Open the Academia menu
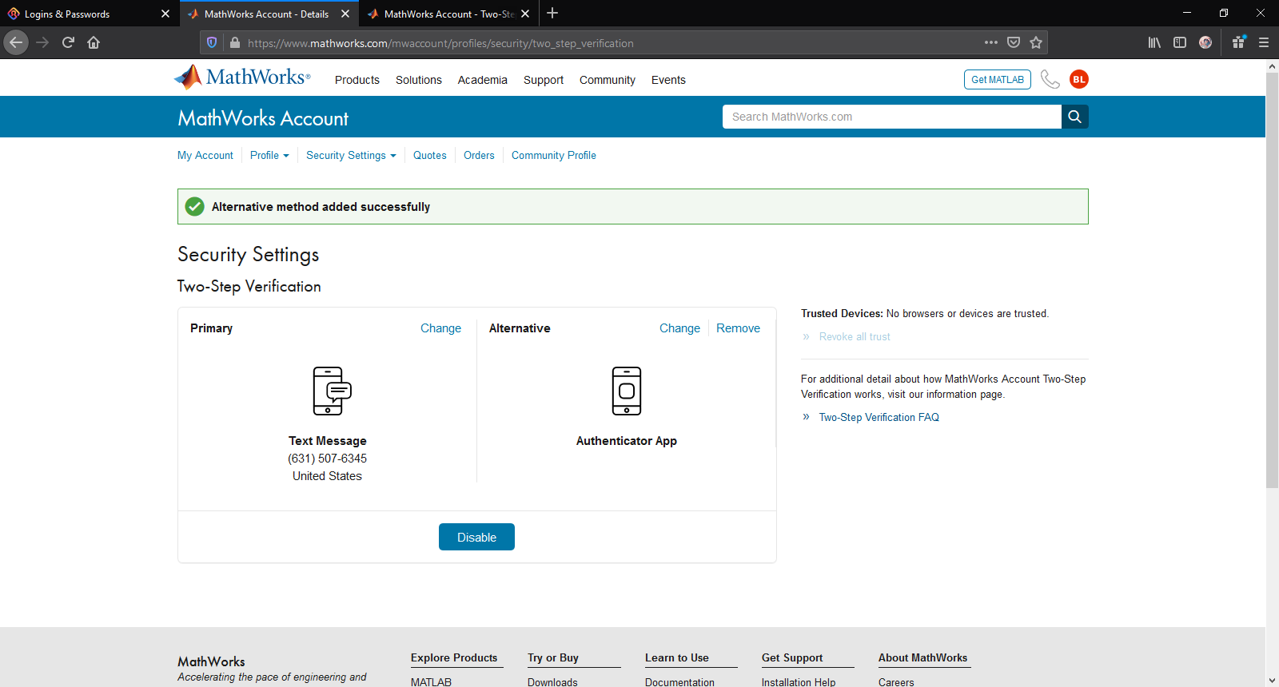Image resolution: width=1279 pixels, height=687 pixels. (483, 80)
